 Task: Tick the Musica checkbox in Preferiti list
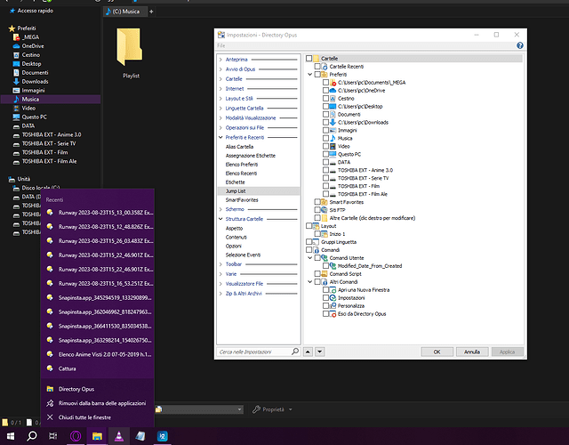coord(326,138)
